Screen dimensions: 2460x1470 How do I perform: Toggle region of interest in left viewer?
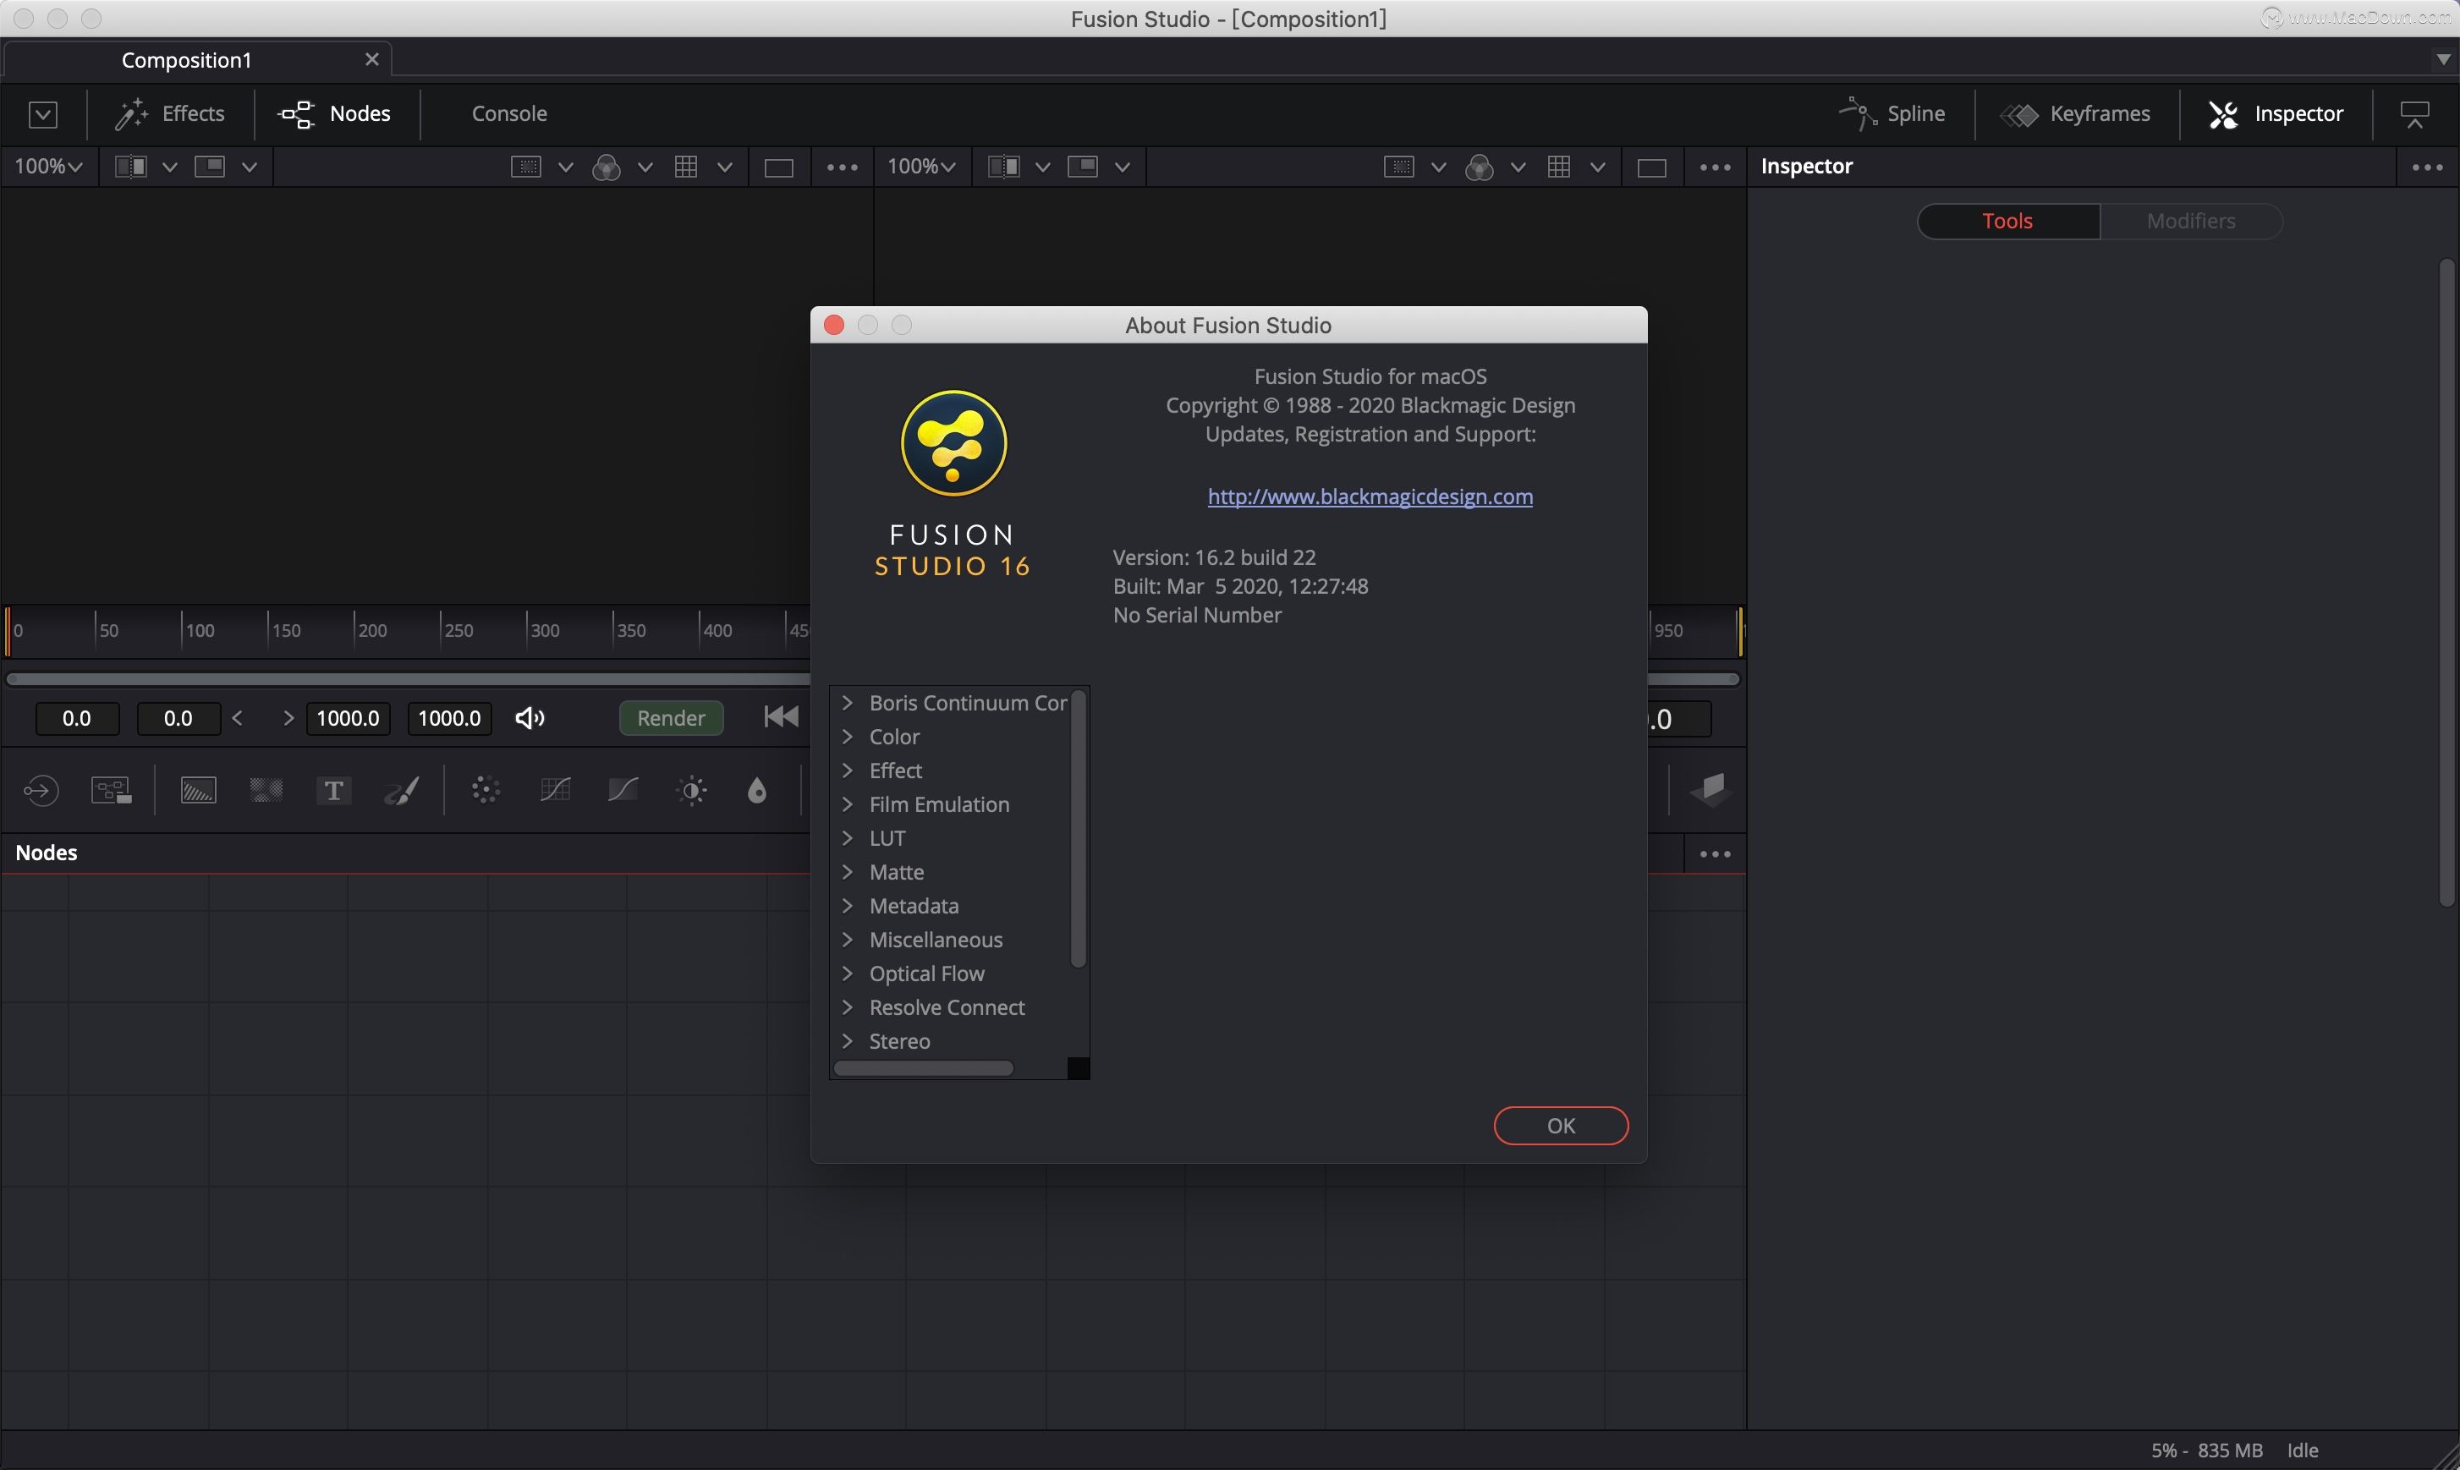point(525,167)
